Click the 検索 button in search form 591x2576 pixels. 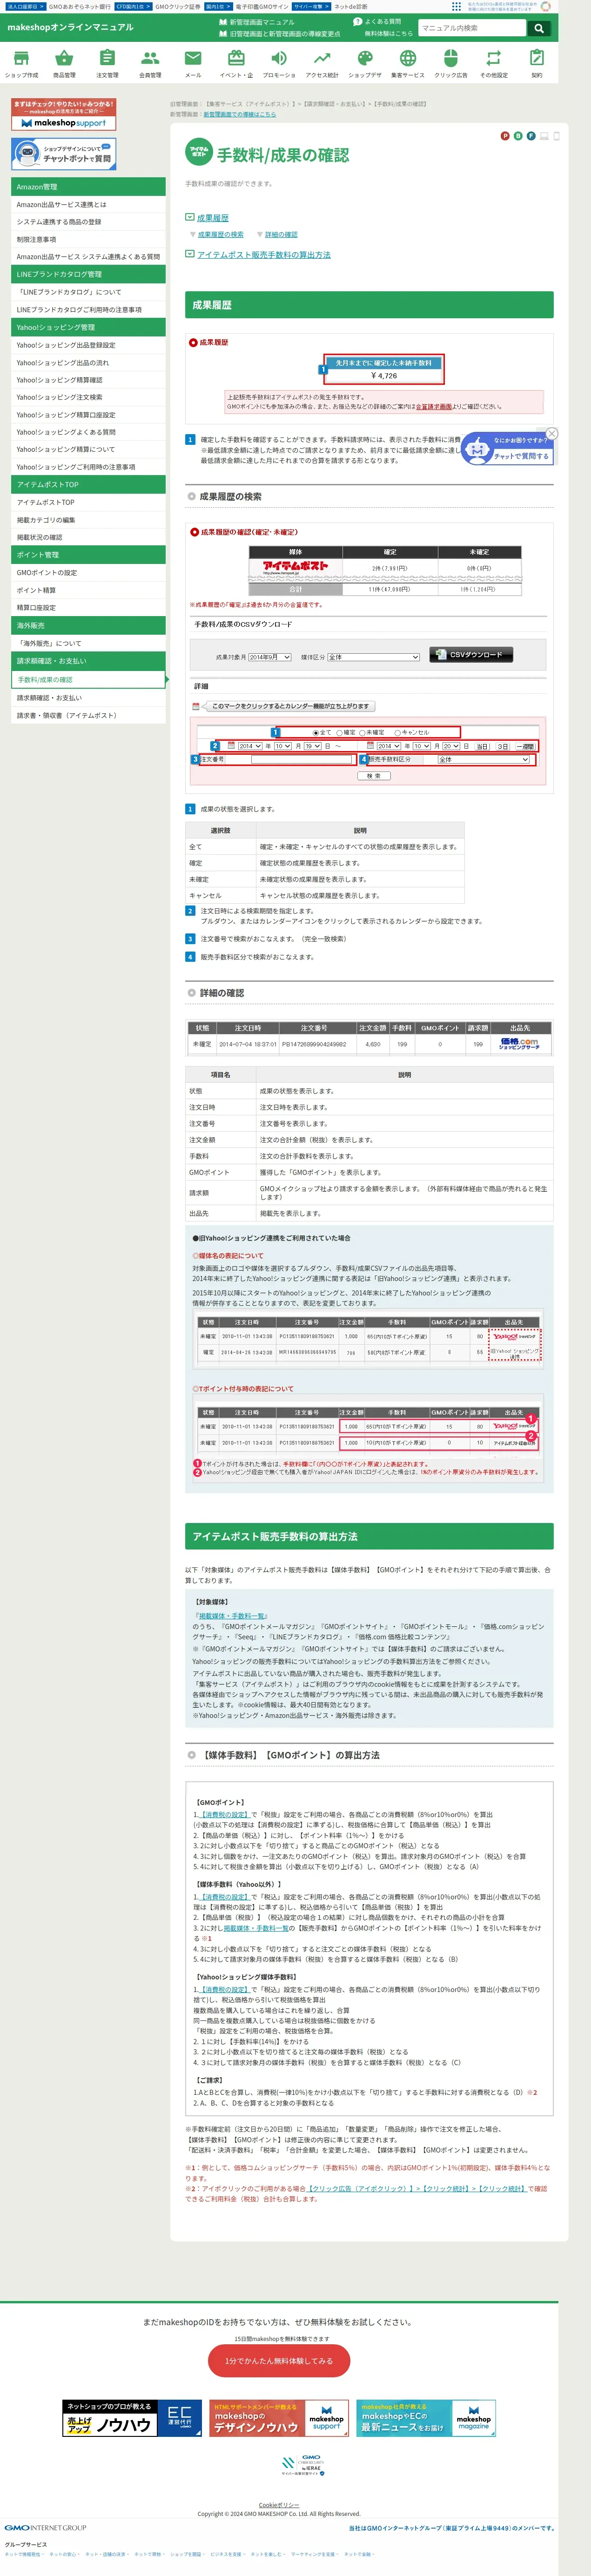tap(374, 776)
